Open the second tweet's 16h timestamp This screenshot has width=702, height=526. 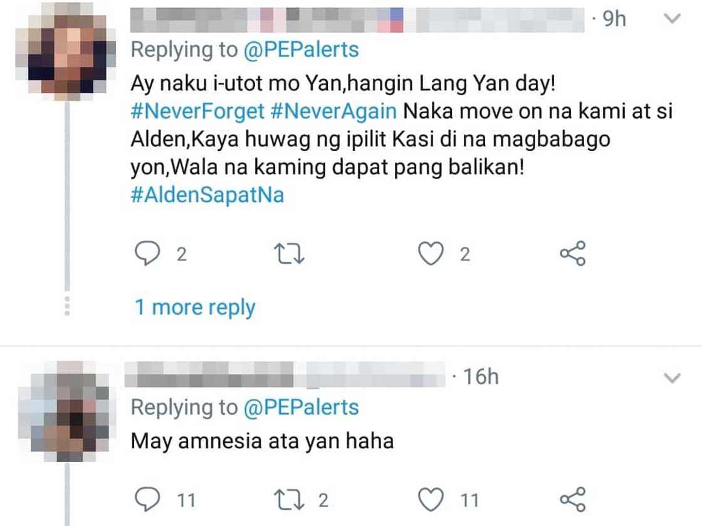coord(479,377)
